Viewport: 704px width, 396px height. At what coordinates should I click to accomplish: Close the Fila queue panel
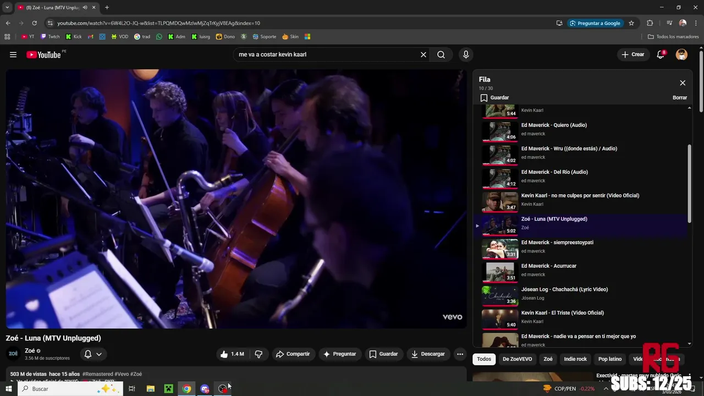[x=683, y=83]
